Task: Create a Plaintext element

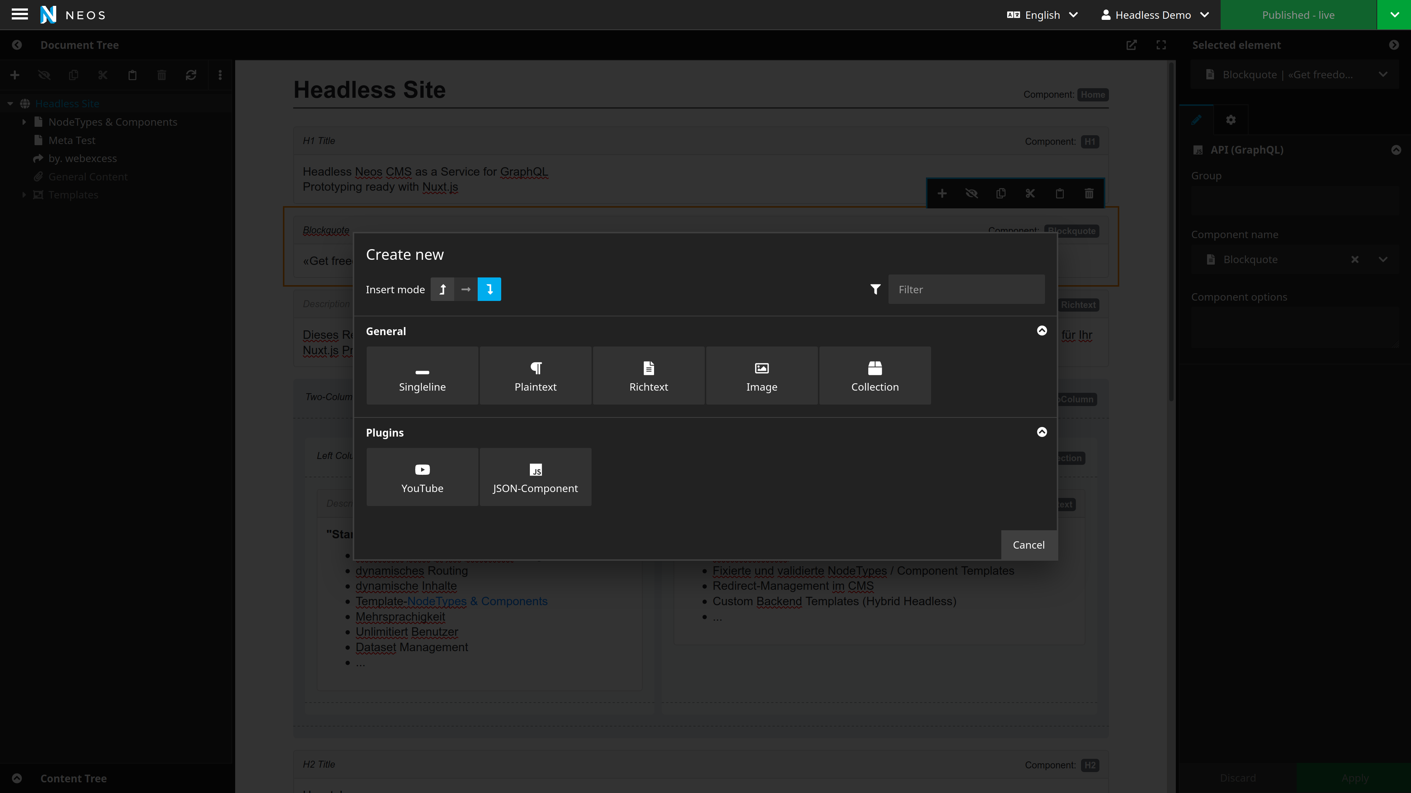Action: tap(535, 376)
